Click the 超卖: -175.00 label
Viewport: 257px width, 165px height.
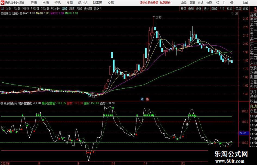pyautogui.click(x=75, y=103)
